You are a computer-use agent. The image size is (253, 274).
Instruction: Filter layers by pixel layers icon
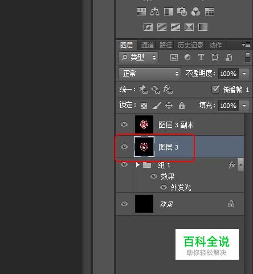click(x=174, y=57)
